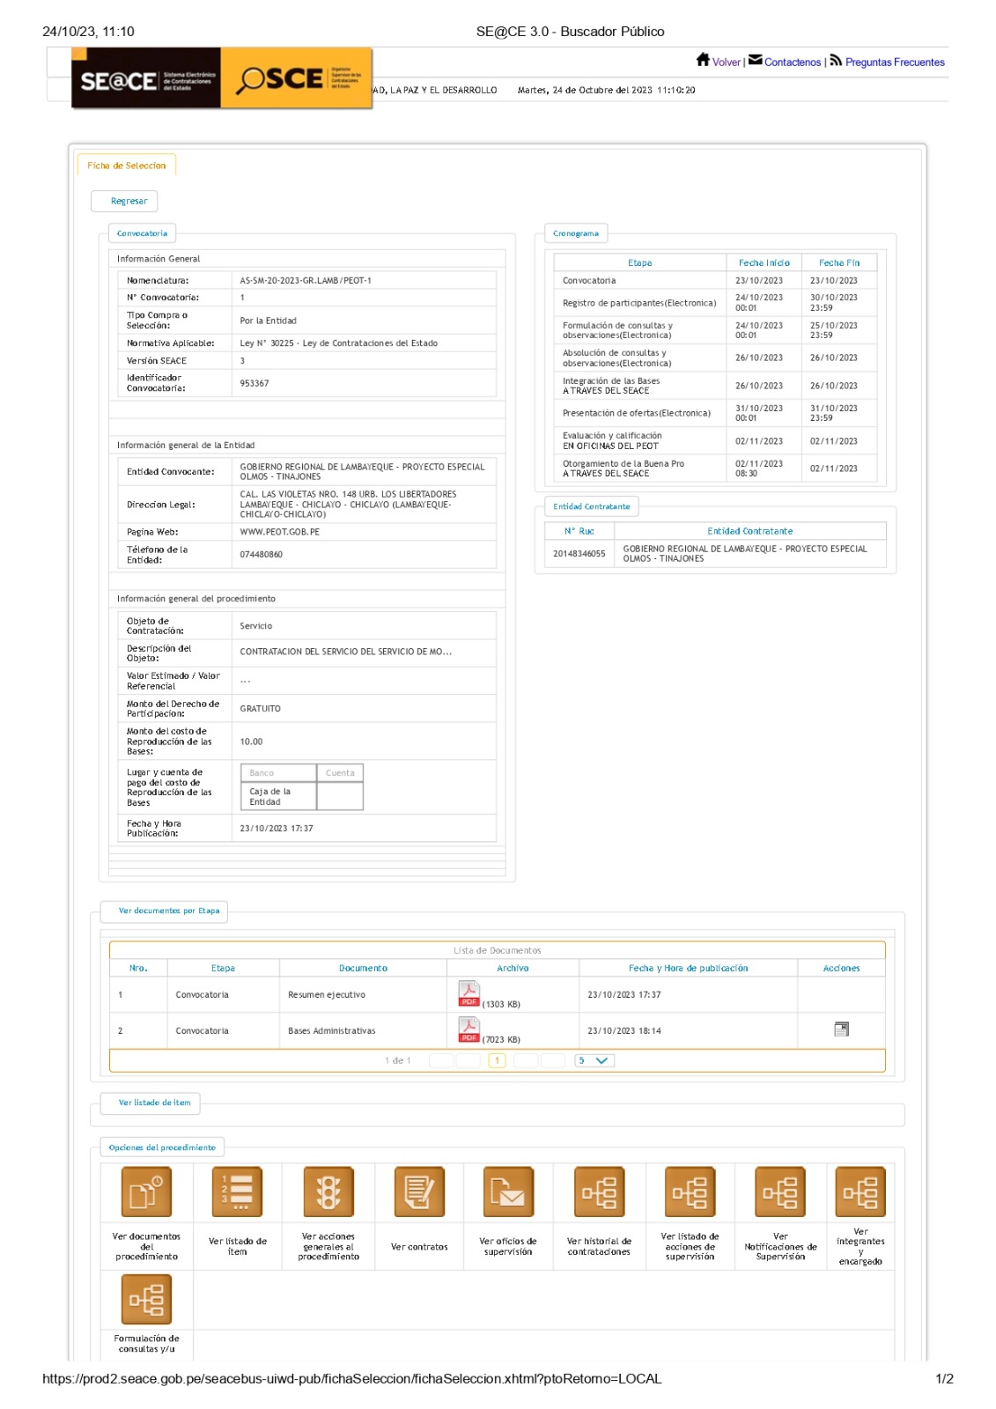Open the Ver Notificaciones de Supervisión icon

click(780, 1191)
